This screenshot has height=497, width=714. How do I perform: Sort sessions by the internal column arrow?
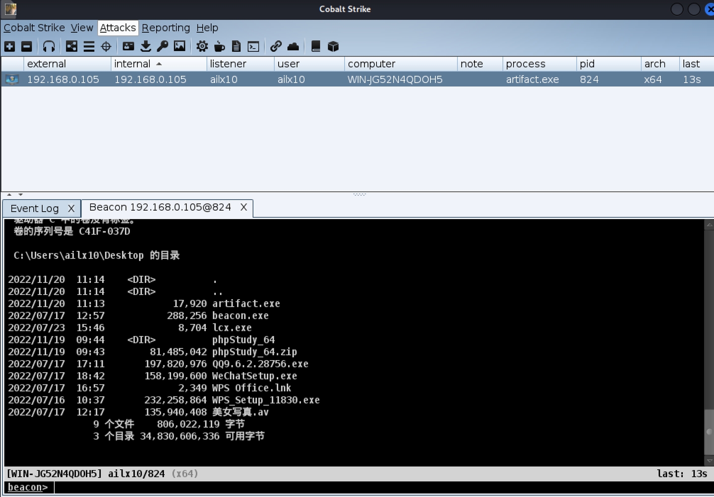point(159,64)
